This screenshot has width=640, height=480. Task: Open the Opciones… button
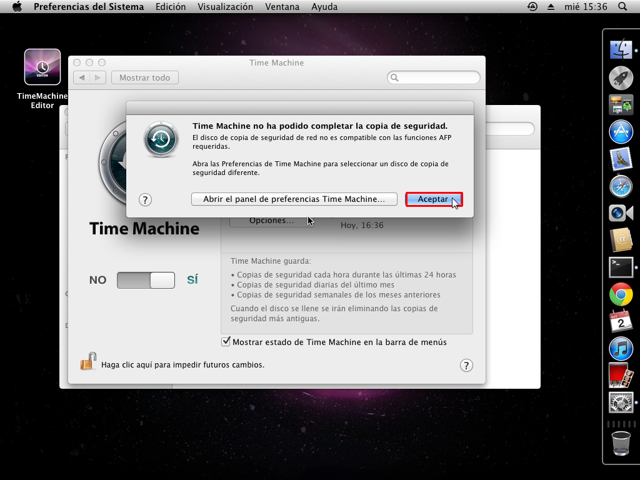pyautogui.click(x=271, y=221)
